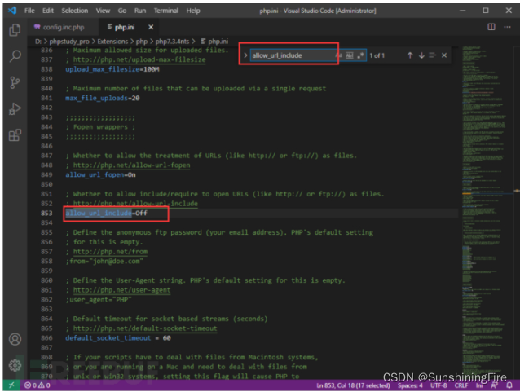Open the upload-max-filesize php.net link
The image size is (520, 392).
click(139, 59)
